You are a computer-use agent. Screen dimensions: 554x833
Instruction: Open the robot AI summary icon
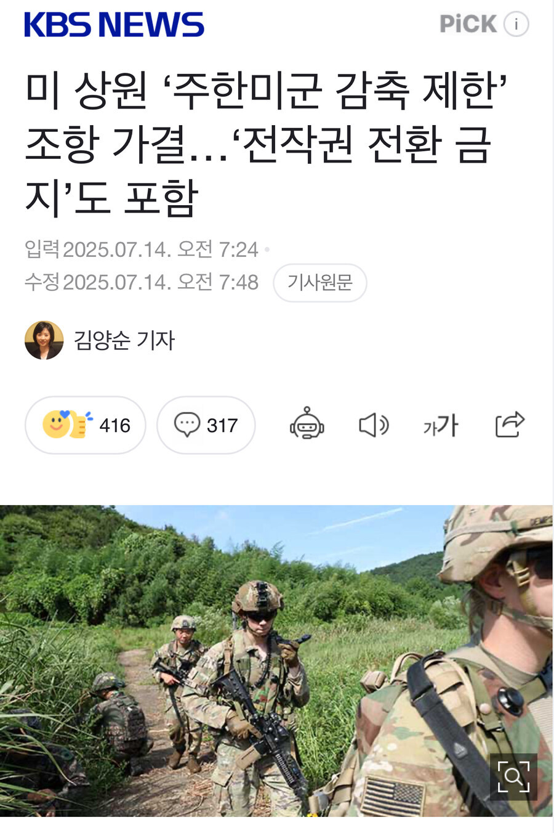click(307, 424)
